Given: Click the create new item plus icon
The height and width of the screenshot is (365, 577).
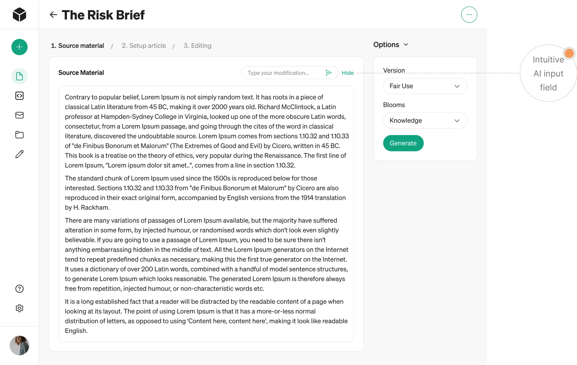Looking at the screenshot, I should pos(19,47).
